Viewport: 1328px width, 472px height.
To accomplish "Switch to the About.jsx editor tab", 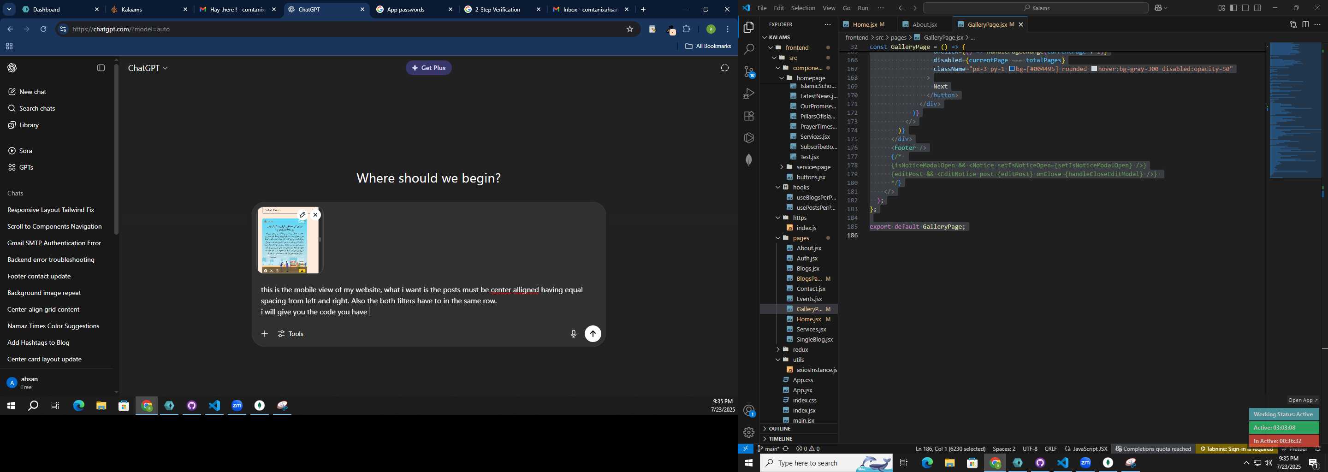I will [x=925, y=25].
